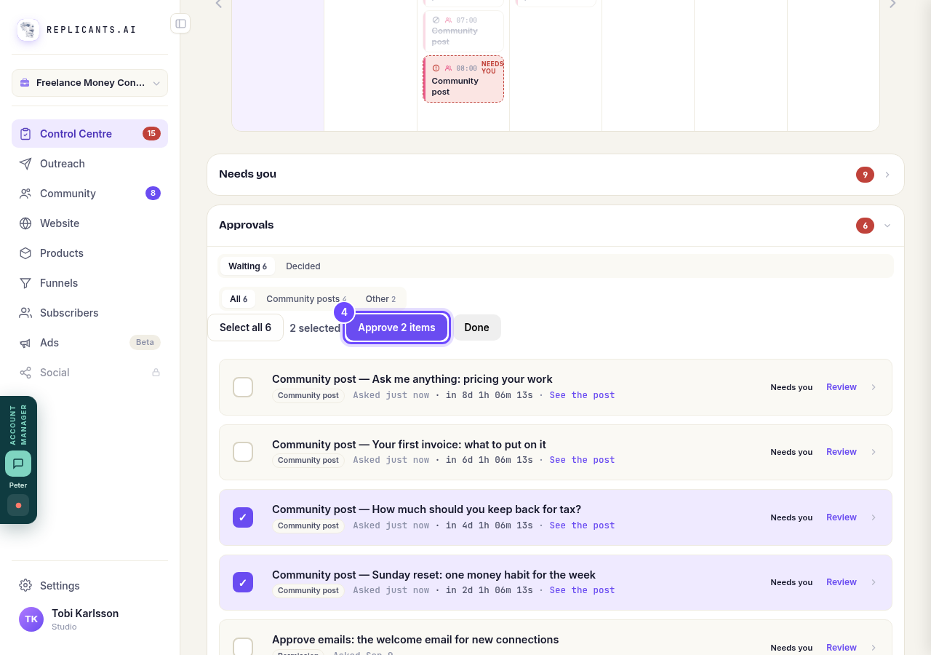The height and width of the screenshot is (655, 931).
Task: Click the workspace briefcase icon
Action: pos(25,83)
